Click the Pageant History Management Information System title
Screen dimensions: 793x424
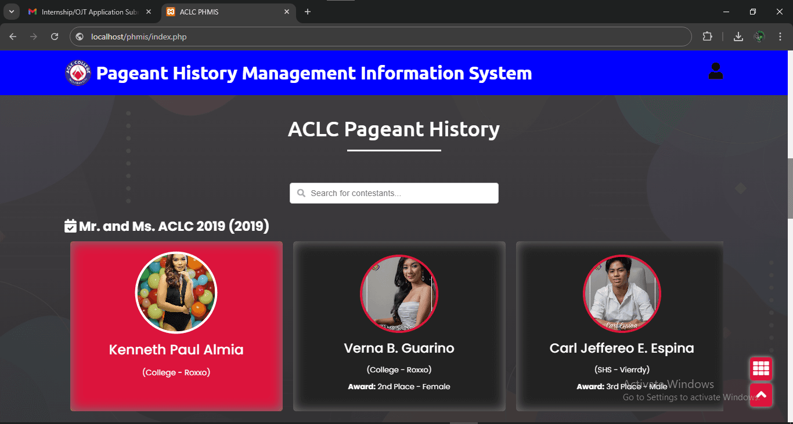pos(314,73)
